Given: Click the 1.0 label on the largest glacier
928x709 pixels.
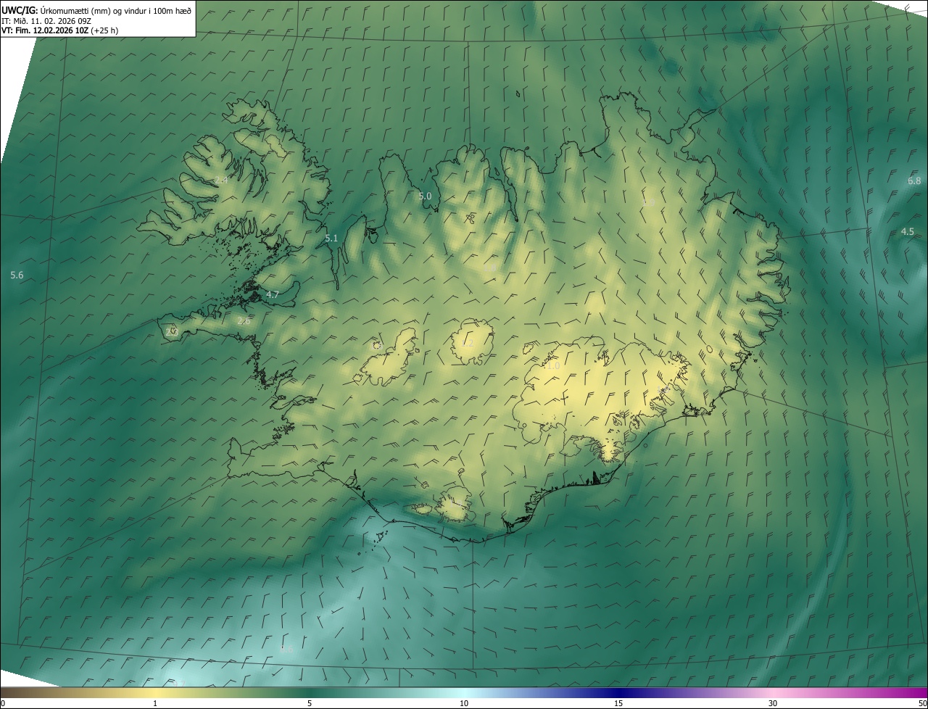Looking at the screenshot, I should click(x=553, y=366).
